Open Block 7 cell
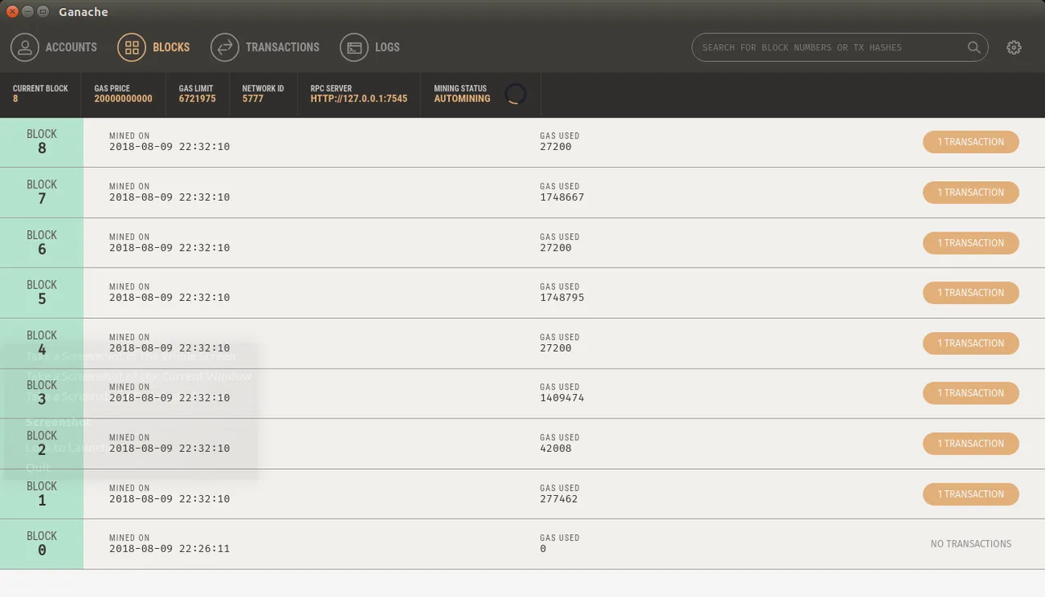The height and width of the screenshot is (597, 1045). tap(42, 192)
